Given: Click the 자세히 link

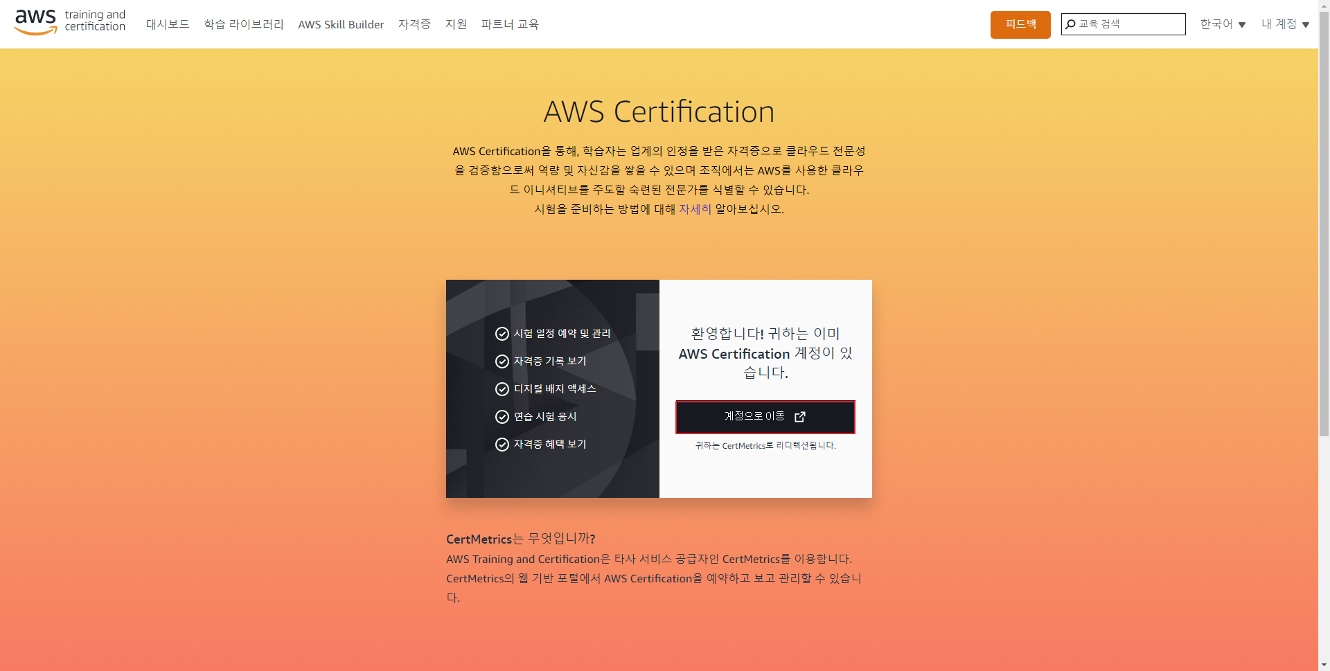Looking at the screenshot, I should click(x=695, y=209).
